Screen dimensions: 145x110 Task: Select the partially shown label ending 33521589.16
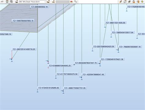pos(6,34)
